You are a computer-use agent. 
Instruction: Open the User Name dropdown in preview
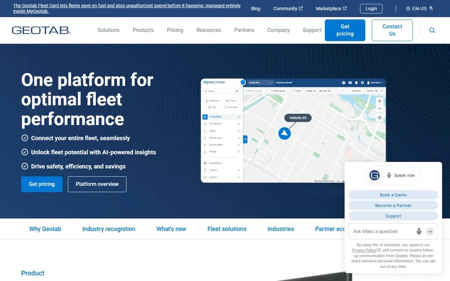(x=375, y=83)
